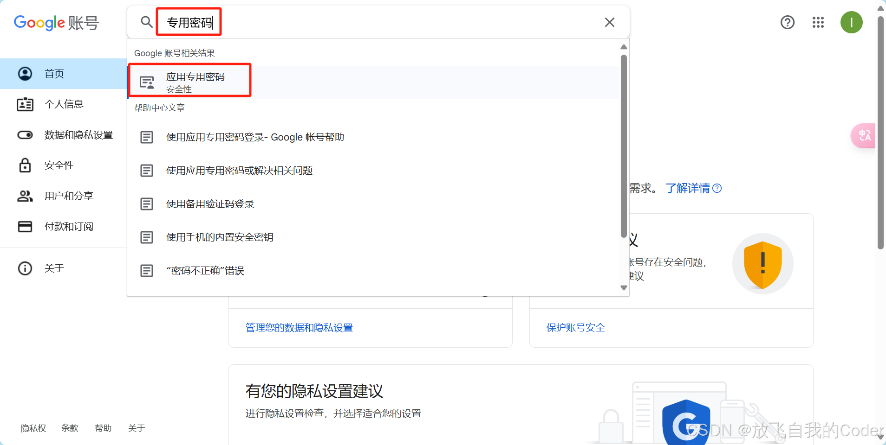The width and height of the screenshot is (886, 445).
Task: Open article 使用应用专用密码登录- Google 帐号帮助
Action: pos(374,137)
